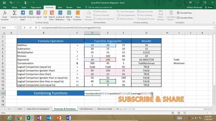This screenshot has width=216, height=121.
Task: Select column D header
Action: pyautogui.click(x=92, y=33)
